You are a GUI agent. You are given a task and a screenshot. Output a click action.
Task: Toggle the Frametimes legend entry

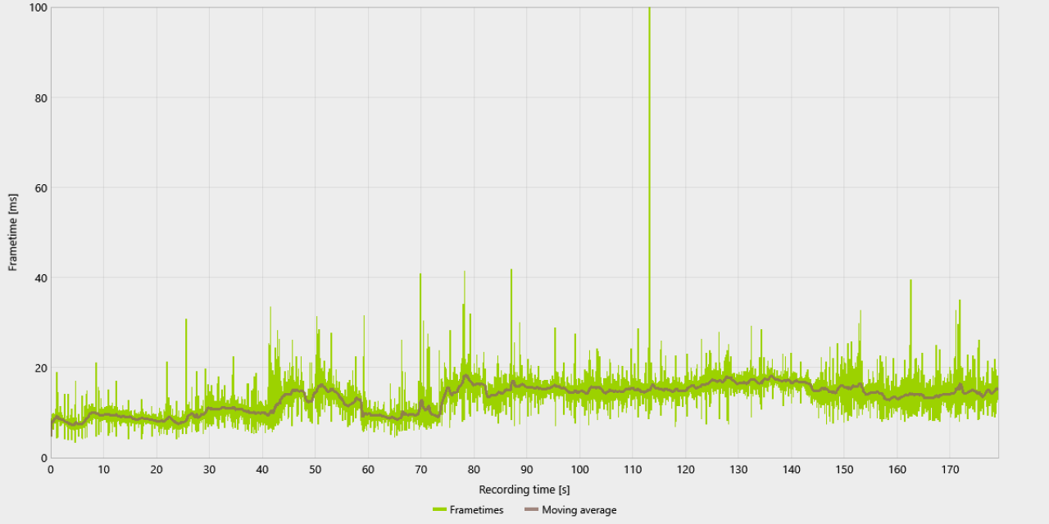468,510
